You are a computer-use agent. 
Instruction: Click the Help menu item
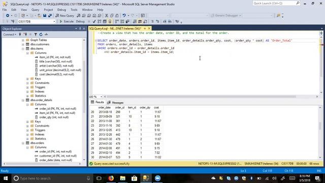(x=100, y=10)
